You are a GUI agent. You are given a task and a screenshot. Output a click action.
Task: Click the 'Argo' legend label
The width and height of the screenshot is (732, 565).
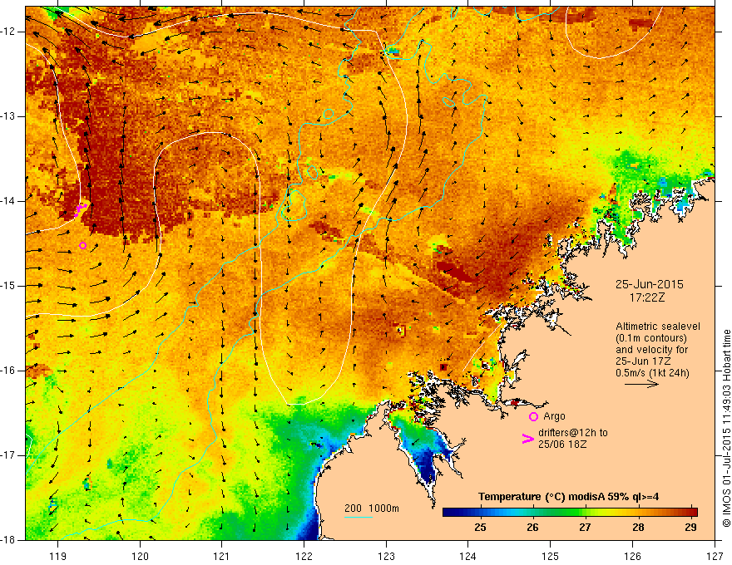[554, 416]
